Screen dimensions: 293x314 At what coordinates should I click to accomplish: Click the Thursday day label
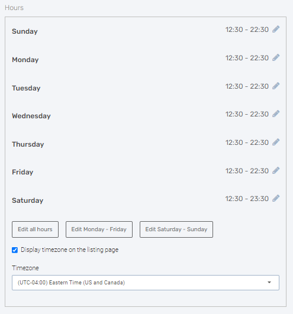click(x=28, y=144)
